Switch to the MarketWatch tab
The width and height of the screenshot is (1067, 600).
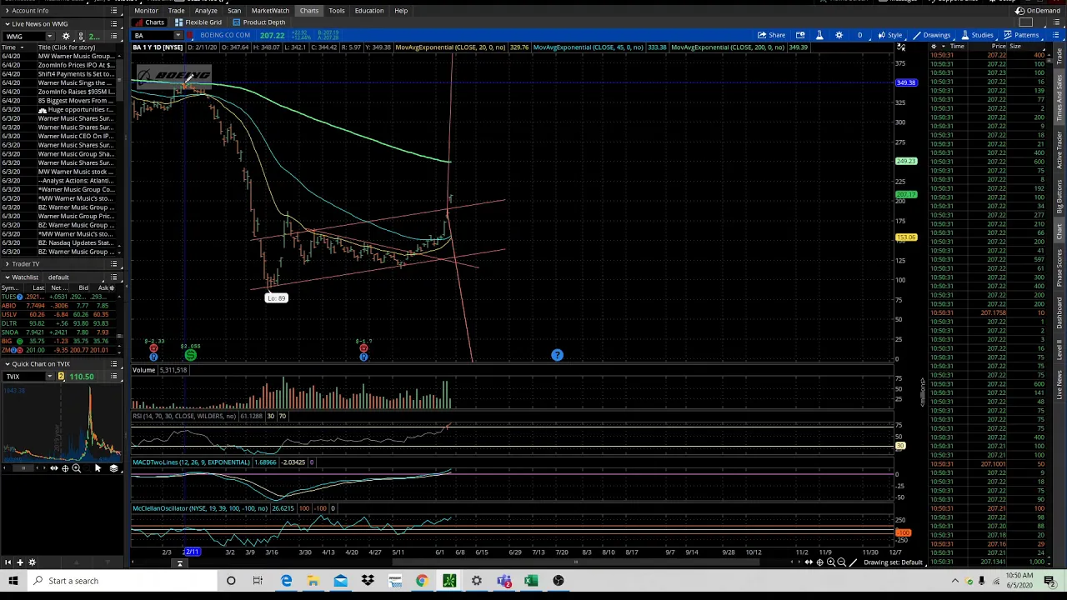pyautogui.click(x=270, y=11)
